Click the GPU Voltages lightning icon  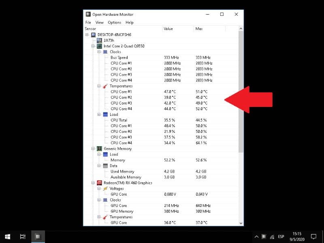(105, 188)
